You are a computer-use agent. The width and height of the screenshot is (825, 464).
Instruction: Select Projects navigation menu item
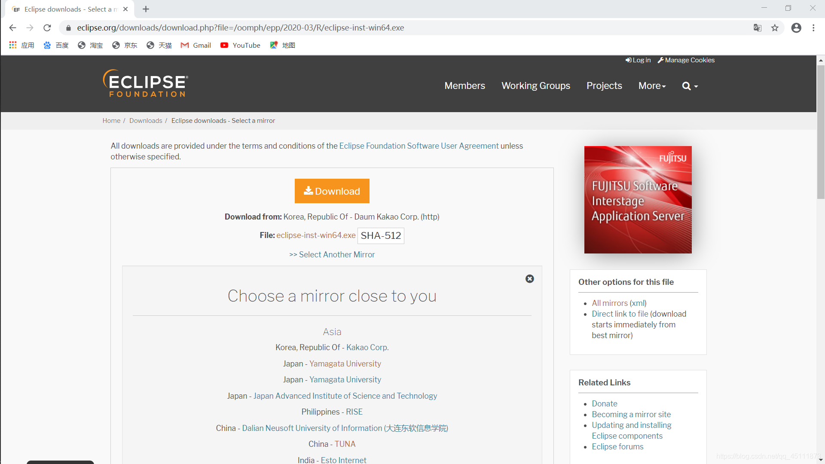[x=605, y=85]
